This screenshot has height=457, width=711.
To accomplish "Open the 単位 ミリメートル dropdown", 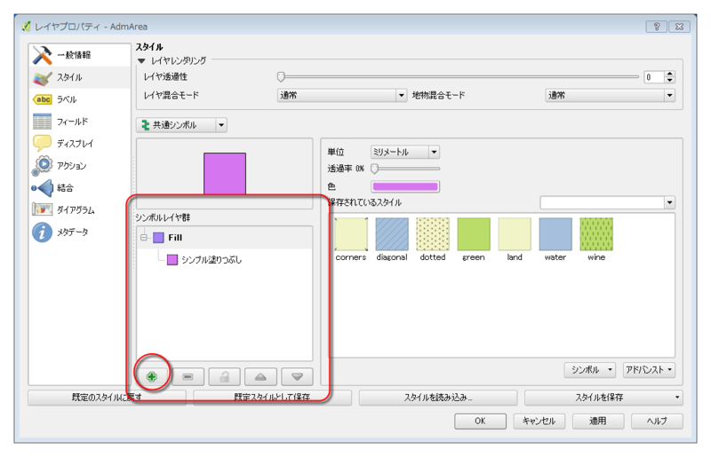I will (x=404, y=152).
